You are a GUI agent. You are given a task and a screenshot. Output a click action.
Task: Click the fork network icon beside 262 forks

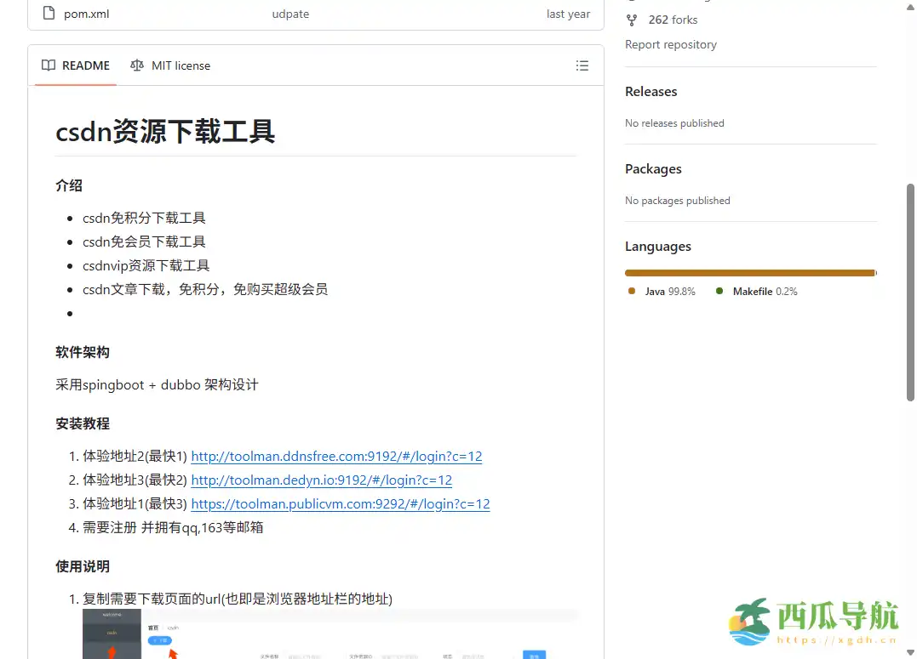point(631,20)
